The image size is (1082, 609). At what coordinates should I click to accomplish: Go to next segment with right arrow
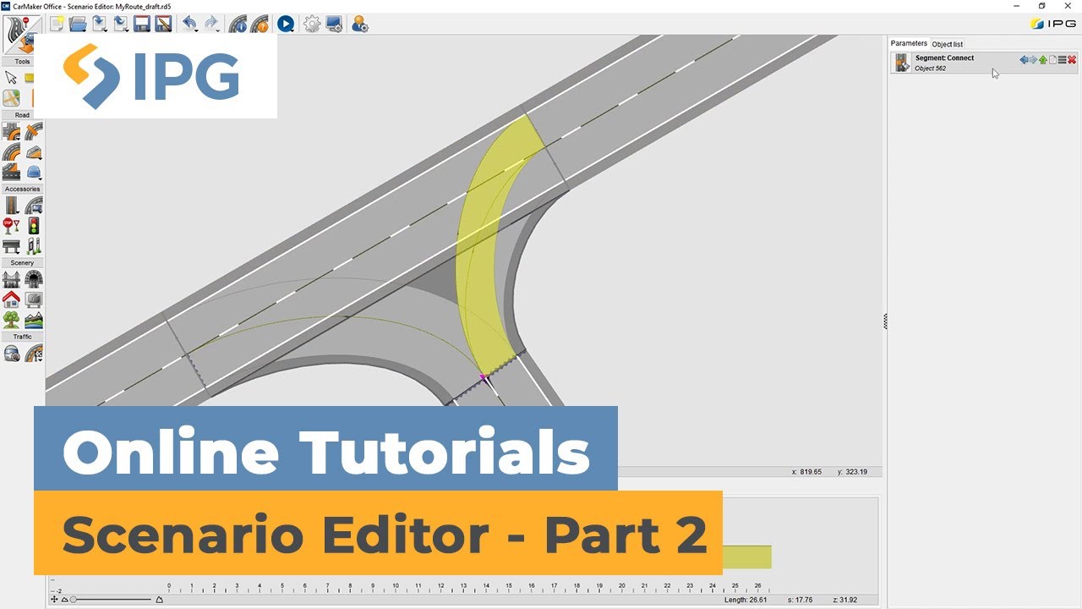pyautogui.click(x=1033, y=59)
